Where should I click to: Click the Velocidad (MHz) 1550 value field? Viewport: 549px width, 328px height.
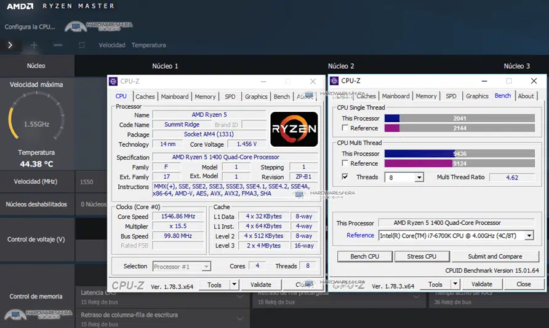(x=91, y=182)
